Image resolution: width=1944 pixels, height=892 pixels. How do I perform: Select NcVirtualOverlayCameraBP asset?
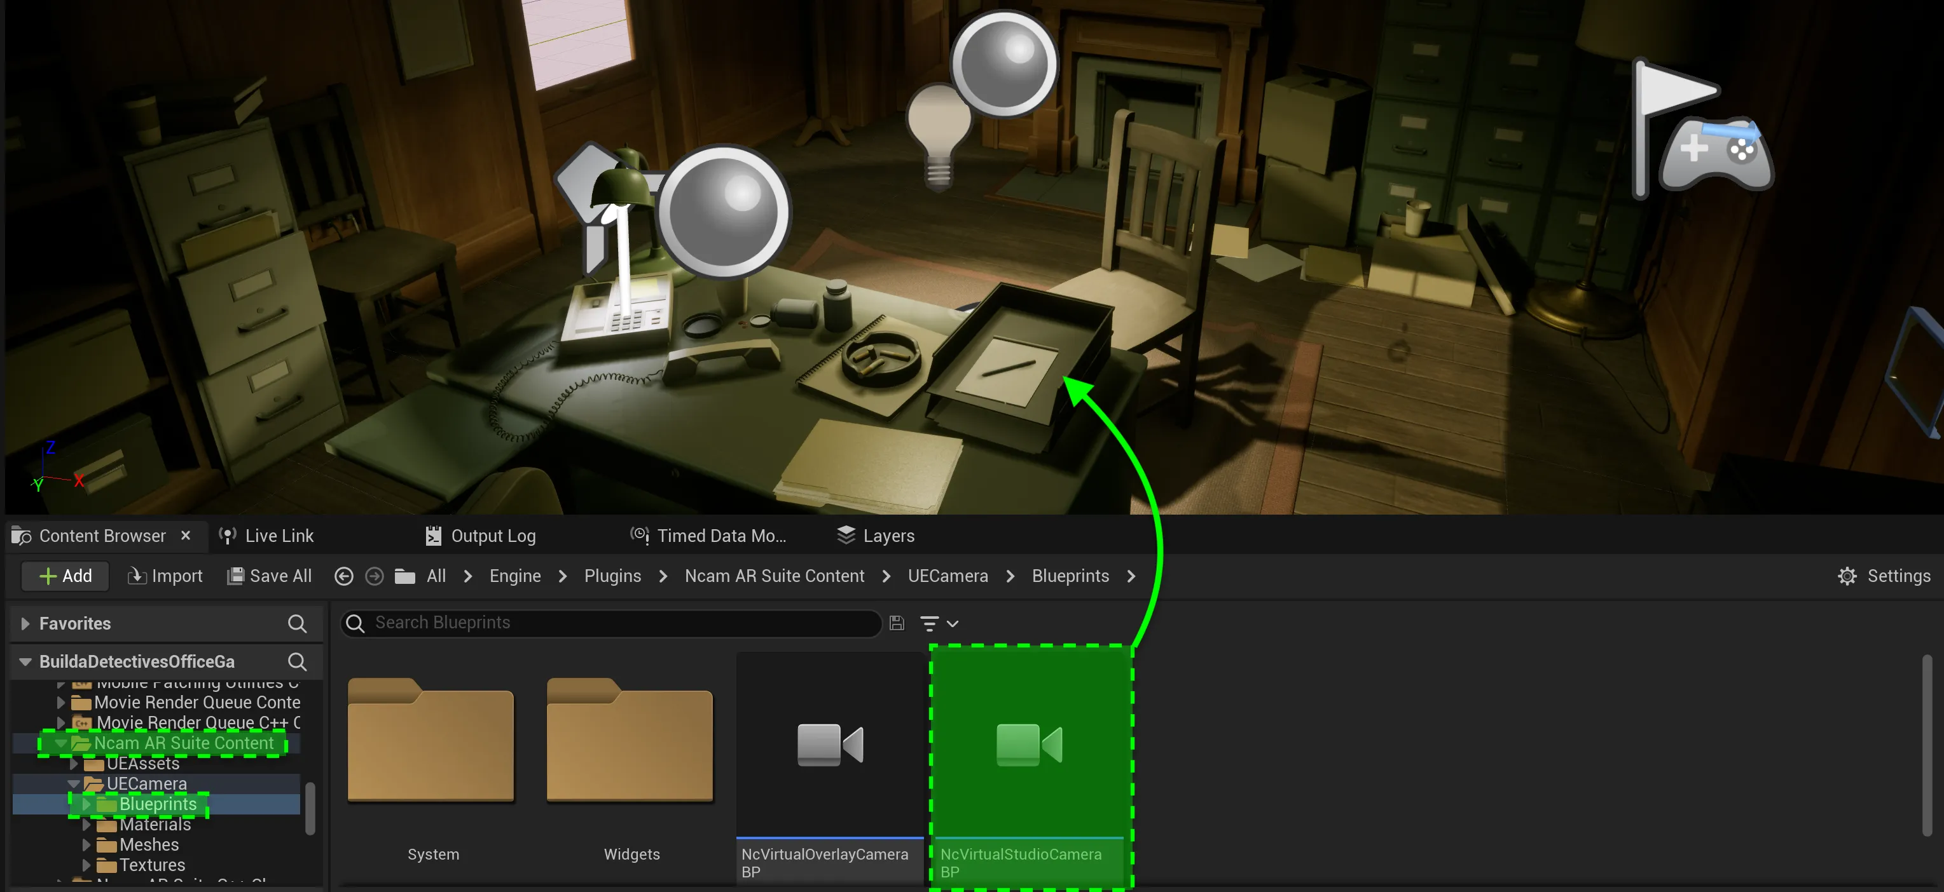[829, 767]
